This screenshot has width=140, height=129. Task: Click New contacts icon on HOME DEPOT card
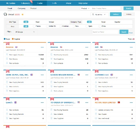tap(7, 86)
